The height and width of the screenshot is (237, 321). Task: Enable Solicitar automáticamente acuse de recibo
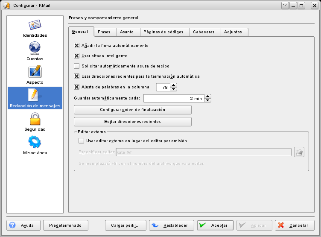[x=77, y=66]
